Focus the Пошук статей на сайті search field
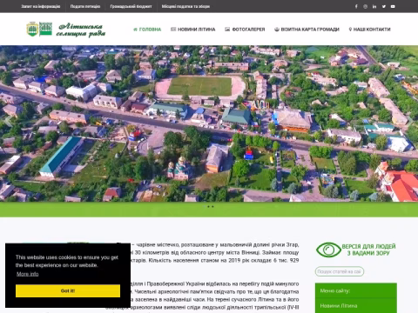Image resolution: width=418 pixels, height=313 pixels. 340,271
